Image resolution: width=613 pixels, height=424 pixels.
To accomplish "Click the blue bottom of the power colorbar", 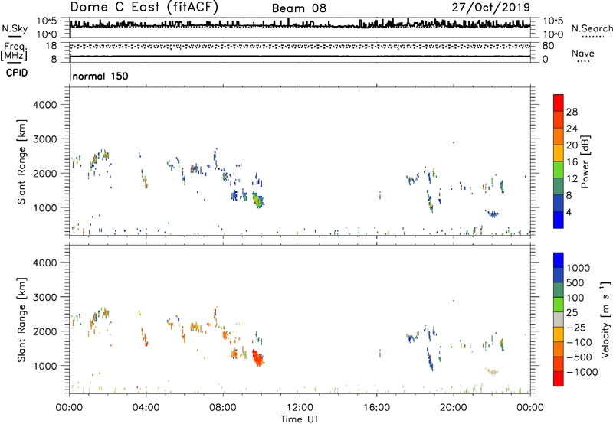I will coord(559,220).
